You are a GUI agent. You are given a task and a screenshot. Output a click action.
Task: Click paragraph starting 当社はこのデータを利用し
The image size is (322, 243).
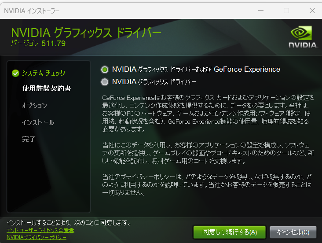coord(208,153)
